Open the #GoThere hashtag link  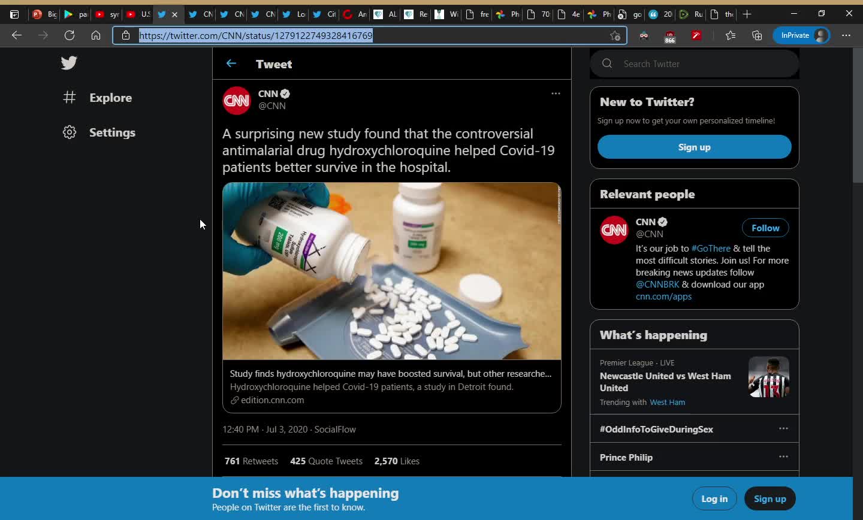[711, 249]
